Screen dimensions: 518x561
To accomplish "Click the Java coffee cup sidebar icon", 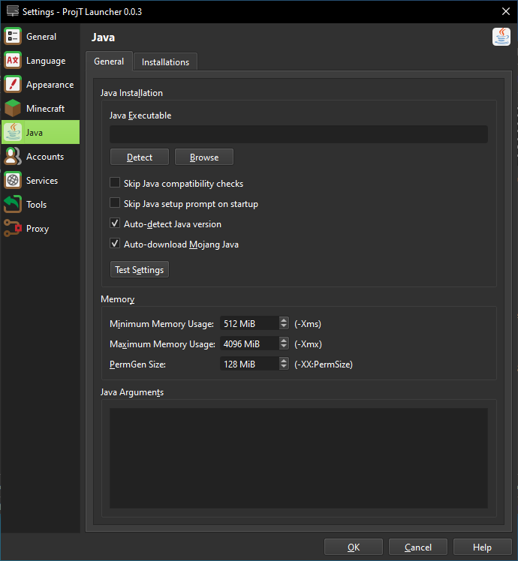I will pyautogui.click(x=13, y=133).
